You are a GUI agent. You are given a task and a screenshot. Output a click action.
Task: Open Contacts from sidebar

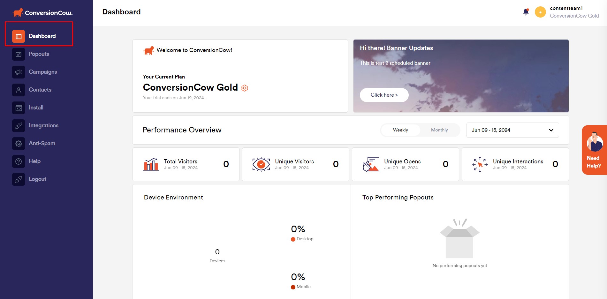[x=40, y=90]
